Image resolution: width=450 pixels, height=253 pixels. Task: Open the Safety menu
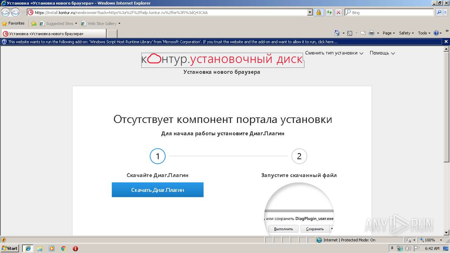406,33
